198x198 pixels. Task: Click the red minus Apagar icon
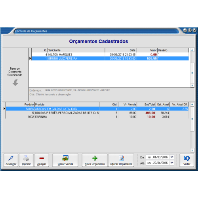(42, 158)
